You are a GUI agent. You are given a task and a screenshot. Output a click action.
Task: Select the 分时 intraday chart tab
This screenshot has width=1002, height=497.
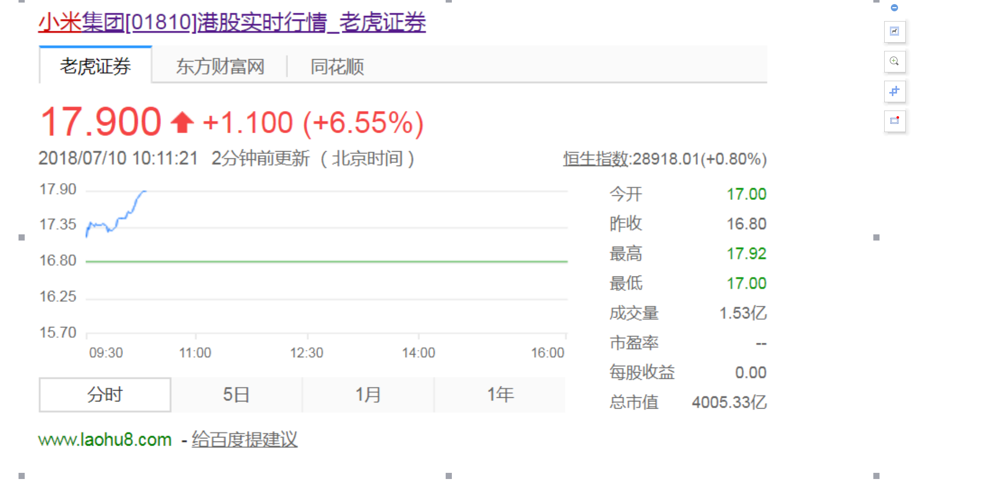click(105, 394)
